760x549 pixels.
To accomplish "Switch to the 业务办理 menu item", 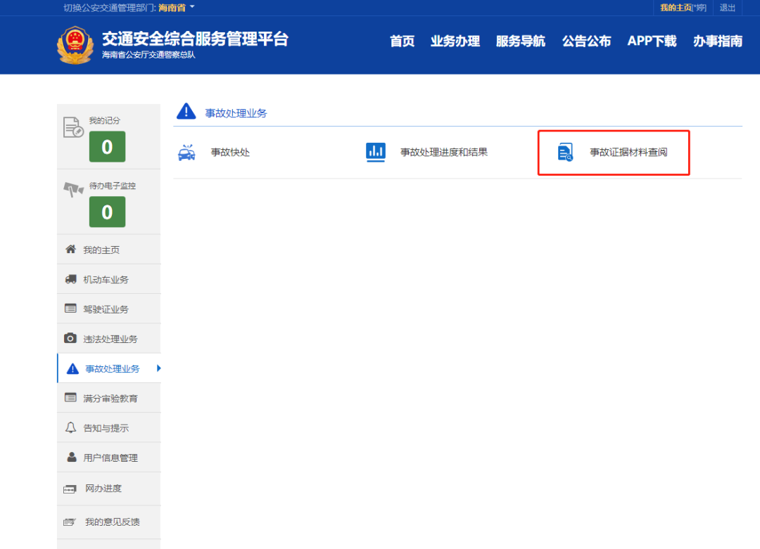I will coord(455,41).
